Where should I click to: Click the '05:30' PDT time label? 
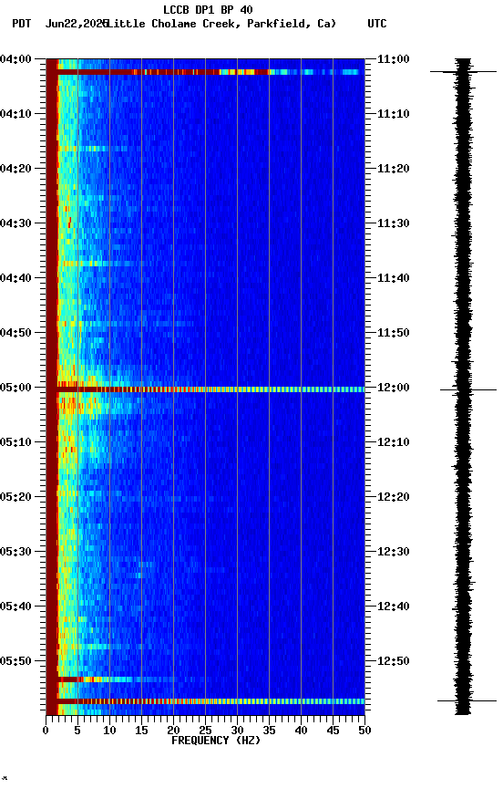click(x=15, y=552)
